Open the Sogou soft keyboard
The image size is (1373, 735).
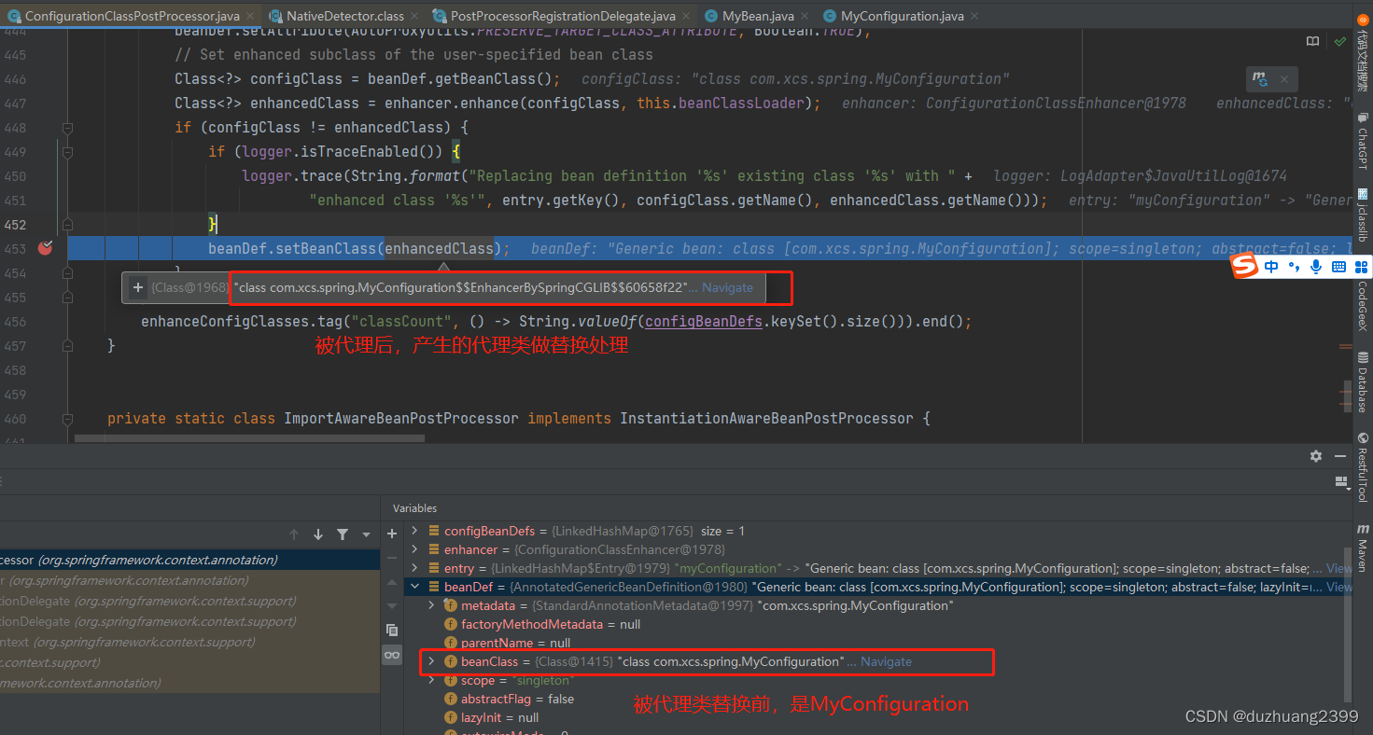tap(1338, 267)
